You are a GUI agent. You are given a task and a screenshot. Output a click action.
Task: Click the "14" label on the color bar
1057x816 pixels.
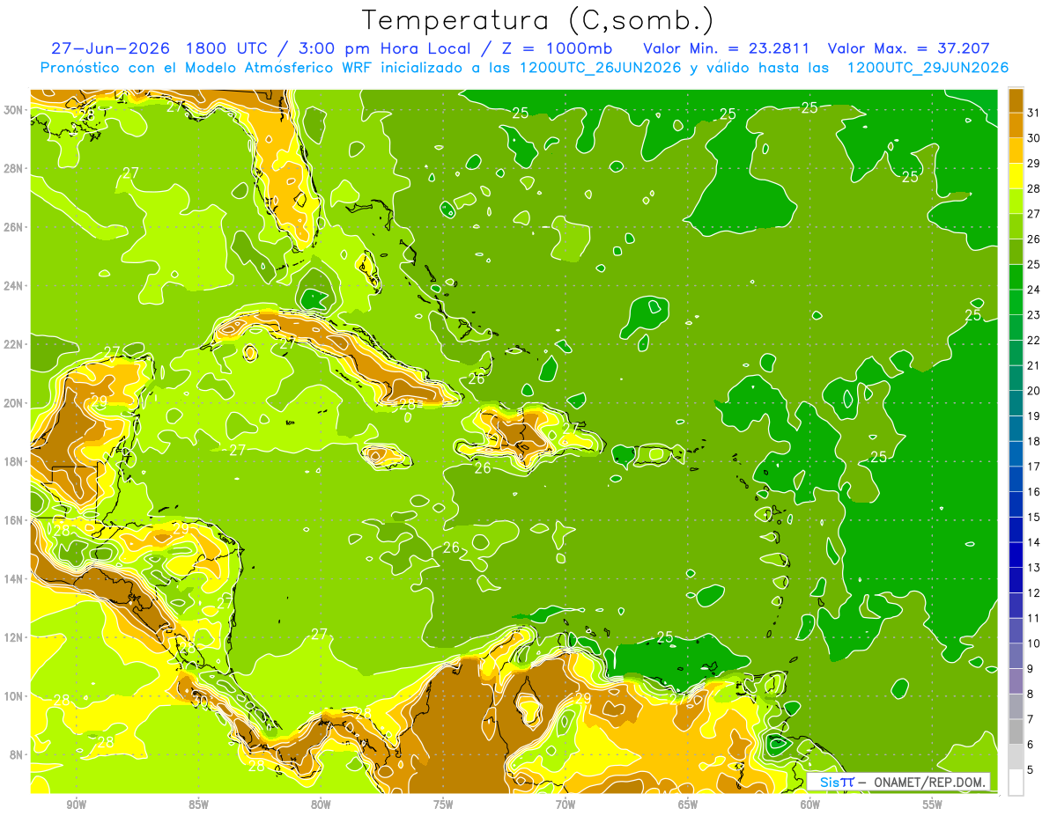pyautogui.click(x=1034, y=542)
